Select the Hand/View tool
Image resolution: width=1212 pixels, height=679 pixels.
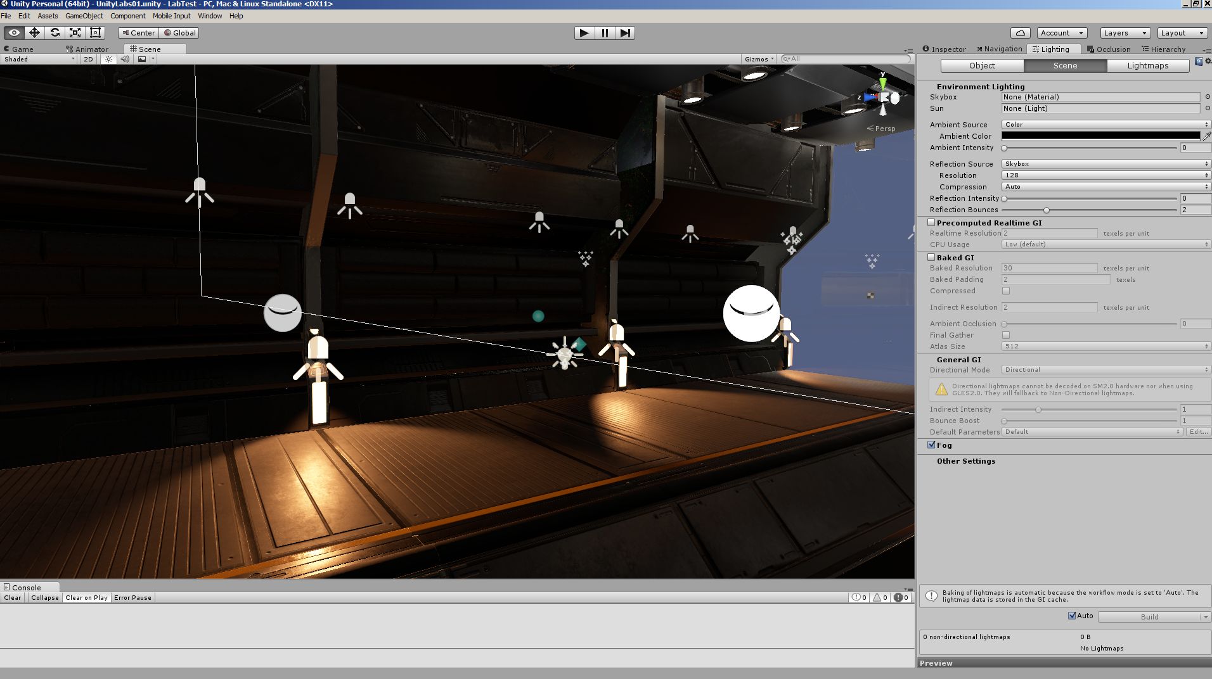(15, 32)
